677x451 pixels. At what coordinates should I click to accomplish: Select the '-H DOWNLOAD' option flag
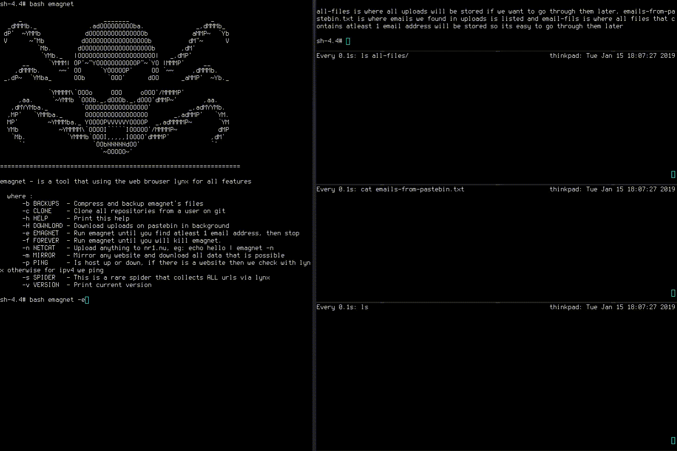click(x=43, y=226)
